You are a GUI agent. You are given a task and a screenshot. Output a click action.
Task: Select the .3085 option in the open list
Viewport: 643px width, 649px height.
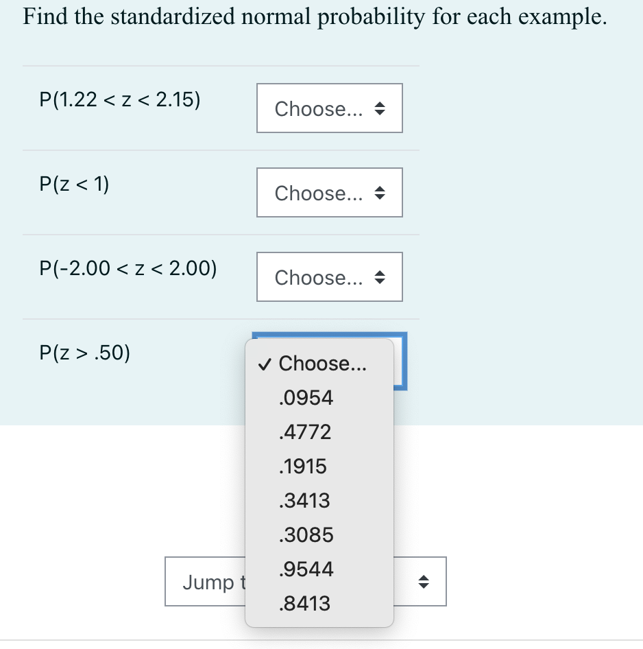point(305,535)
